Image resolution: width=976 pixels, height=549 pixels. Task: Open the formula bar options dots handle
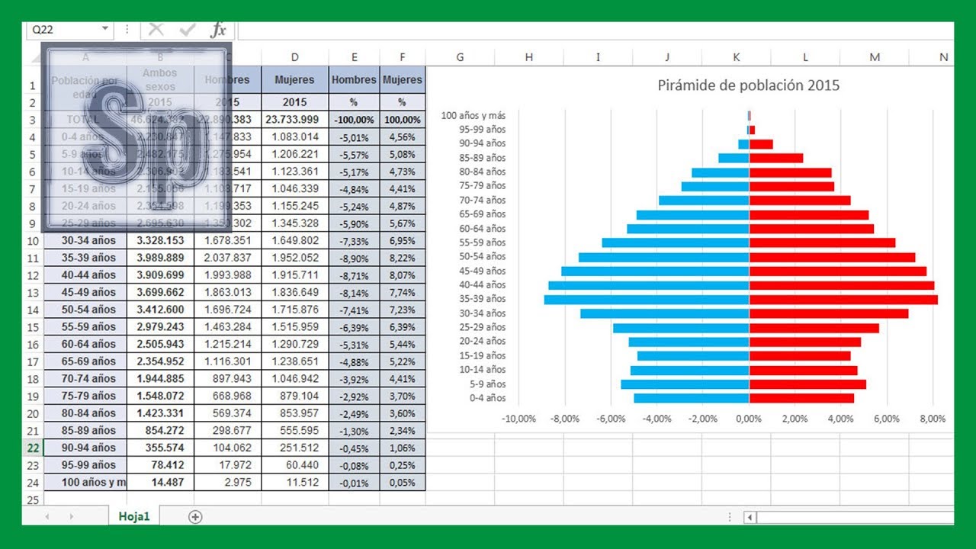pos(127,30)
